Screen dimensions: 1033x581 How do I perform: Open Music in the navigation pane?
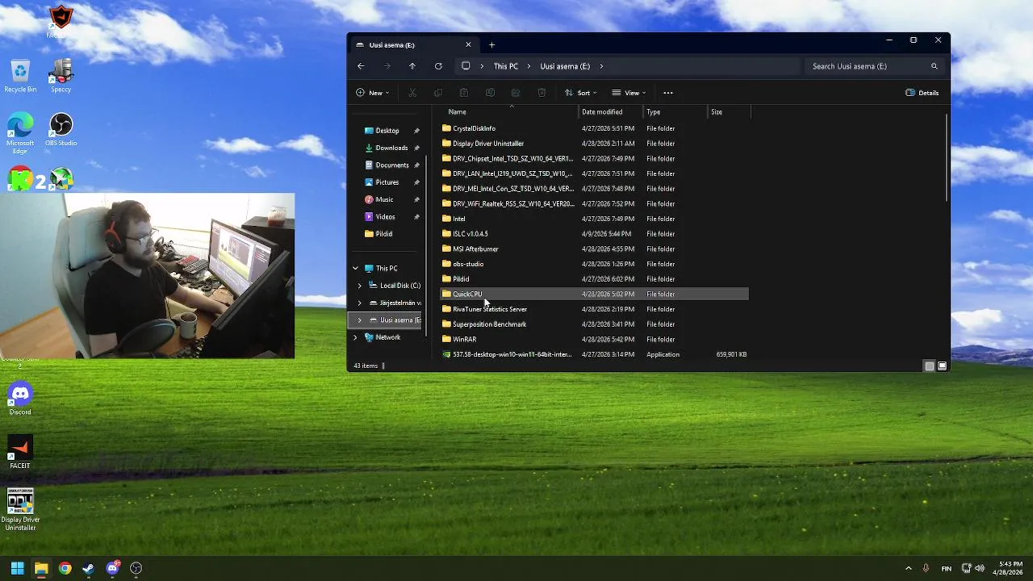pyautogui.click(x=384, y=199)
